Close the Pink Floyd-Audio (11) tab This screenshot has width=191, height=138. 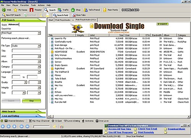tap(96, 20)
